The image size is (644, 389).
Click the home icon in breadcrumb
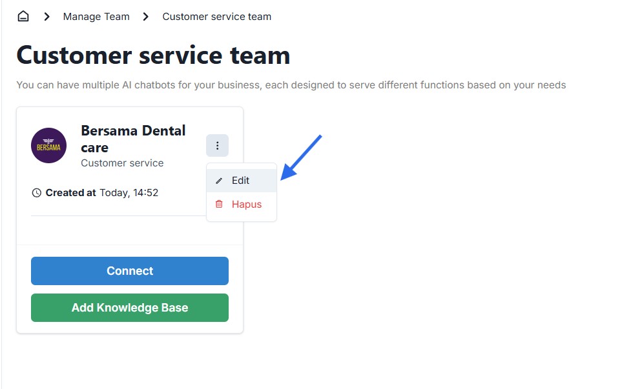(x=23, y=17)
